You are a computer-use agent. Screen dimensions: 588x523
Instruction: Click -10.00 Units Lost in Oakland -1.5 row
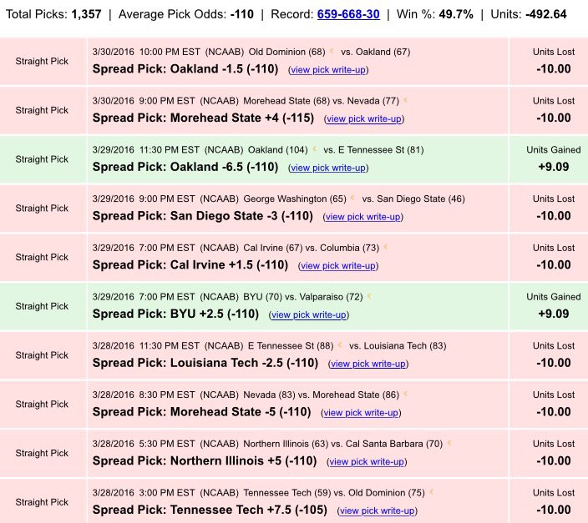point(554,69)
